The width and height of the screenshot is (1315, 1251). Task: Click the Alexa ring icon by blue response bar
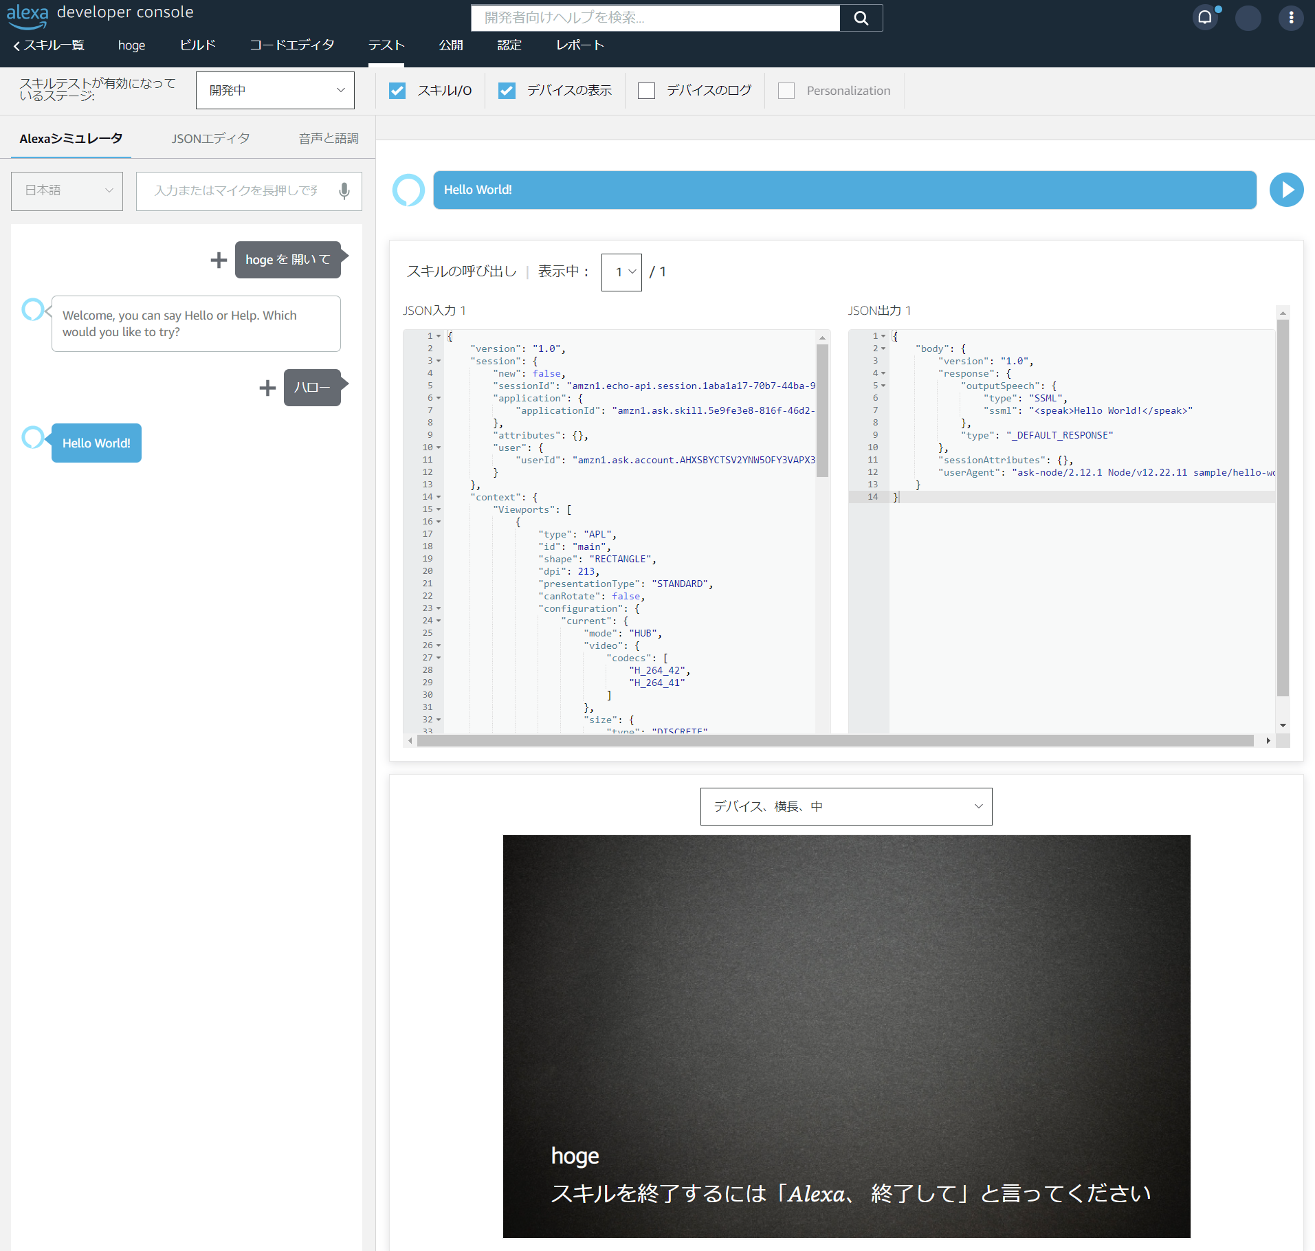click(x=408, y=190)
